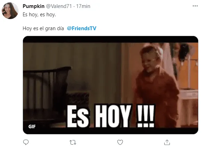Open Pumpkin's profile picture avatar
Image resolution: width=202 pixels, height=148 pixels.
pyautogui.click(x=10, y=11)
